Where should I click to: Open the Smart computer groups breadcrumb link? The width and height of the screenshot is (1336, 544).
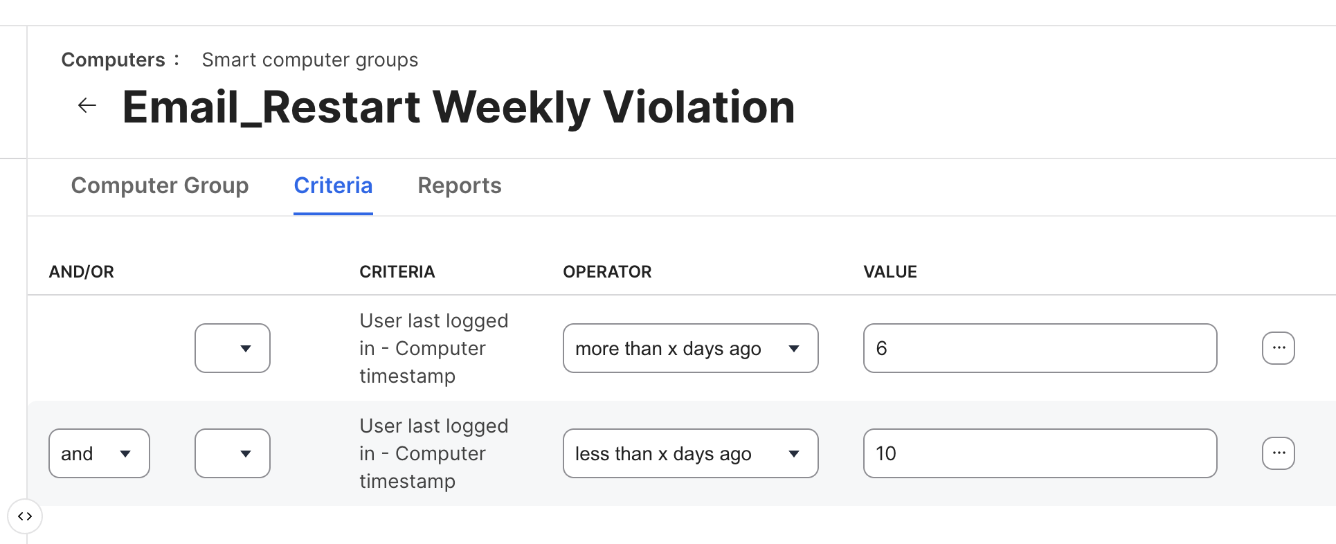point(309,60)
